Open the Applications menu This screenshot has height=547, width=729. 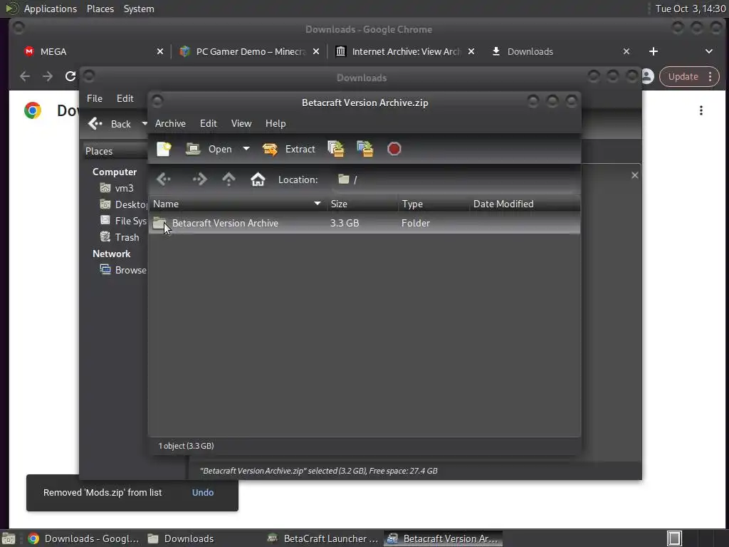coord(51,9)
